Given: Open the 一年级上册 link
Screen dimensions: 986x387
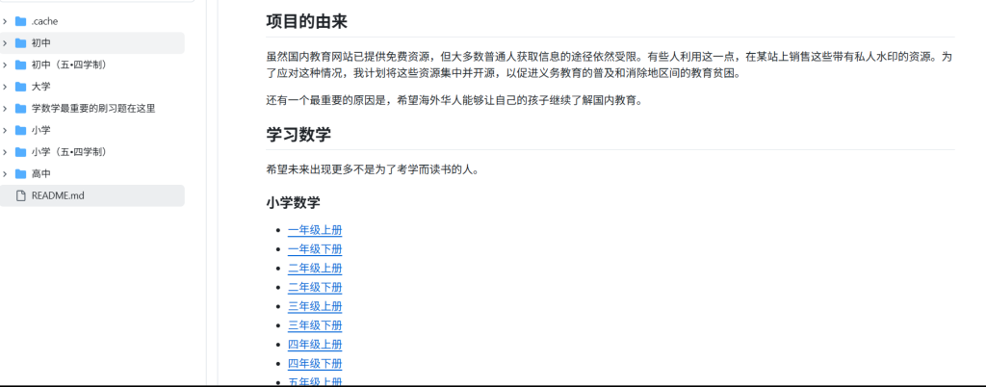Looking at the screenshot, I should pos(315,230).
